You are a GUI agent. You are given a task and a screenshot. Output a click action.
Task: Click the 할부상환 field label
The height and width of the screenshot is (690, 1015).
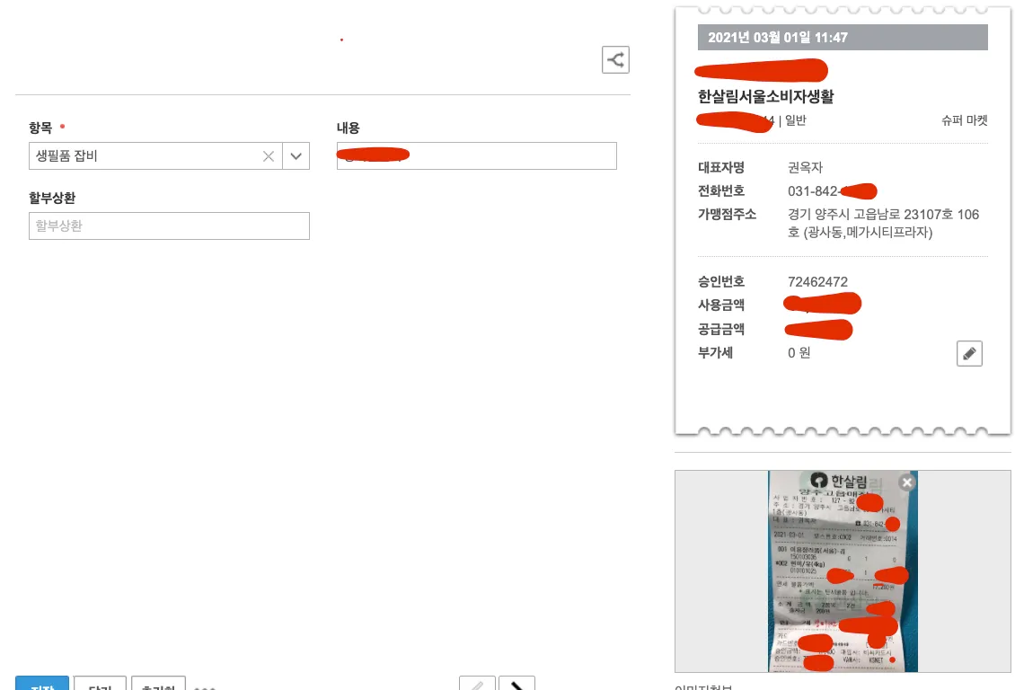[x=52, y=198]
